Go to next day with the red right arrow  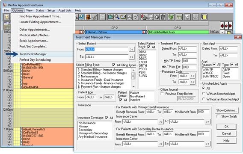[x=231, y=26]
